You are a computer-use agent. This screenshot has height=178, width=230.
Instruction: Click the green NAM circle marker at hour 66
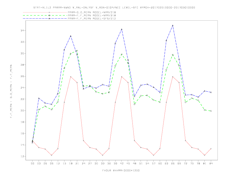173,55
